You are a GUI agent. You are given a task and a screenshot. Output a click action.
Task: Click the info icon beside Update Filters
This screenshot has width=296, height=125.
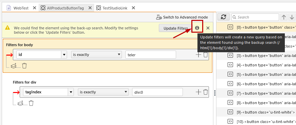coord(197,28)
